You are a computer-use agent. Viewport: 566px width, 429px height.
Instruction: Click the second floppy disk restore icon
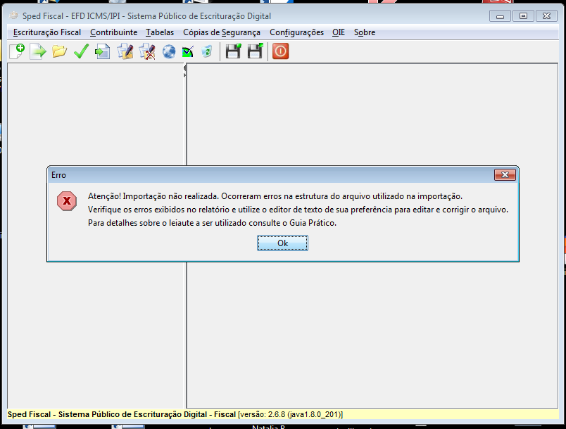click(x=255, y=51)
